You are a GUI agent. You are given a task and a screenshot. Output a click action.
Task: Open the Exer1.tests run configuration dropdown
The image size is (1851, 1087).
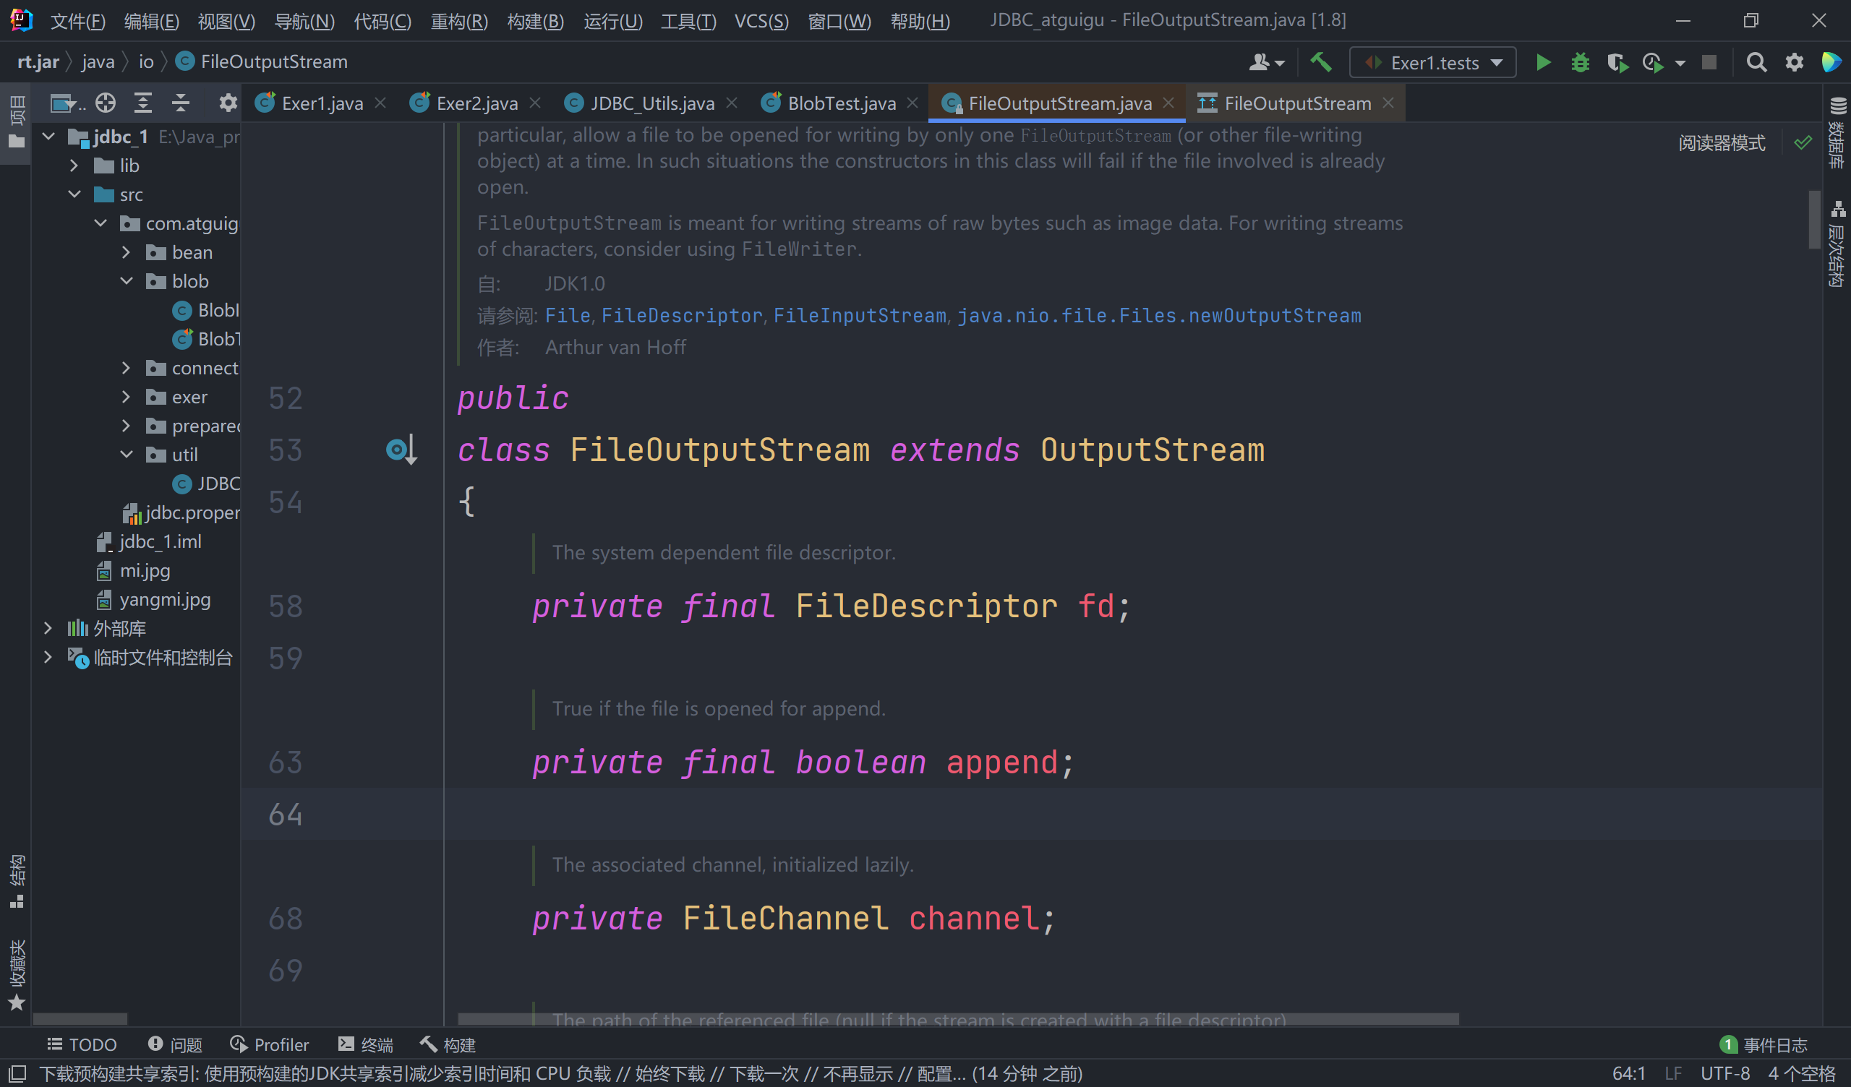point(1432,62)
